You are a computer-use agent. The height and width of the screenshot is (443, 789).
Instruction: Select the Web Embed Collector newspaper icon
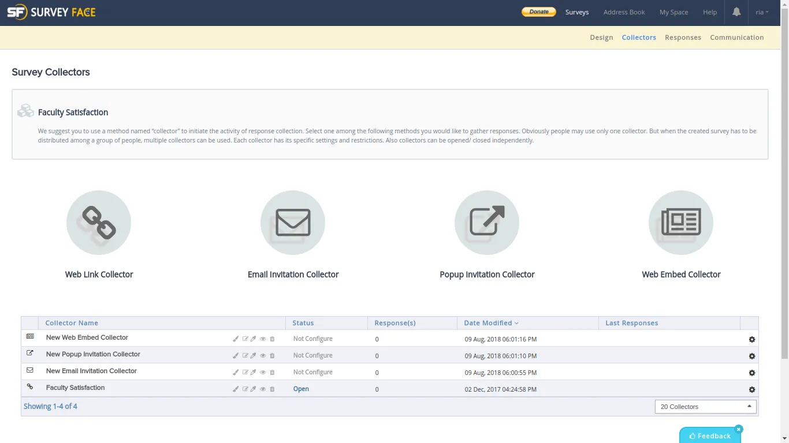(x=681, y=223)
